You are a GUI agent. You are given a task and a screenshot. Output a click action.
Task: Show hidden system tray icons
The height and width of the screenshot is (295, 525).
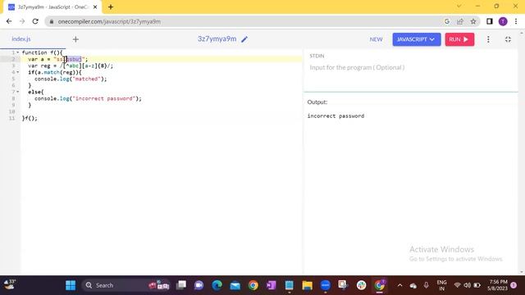coord(399,285)
